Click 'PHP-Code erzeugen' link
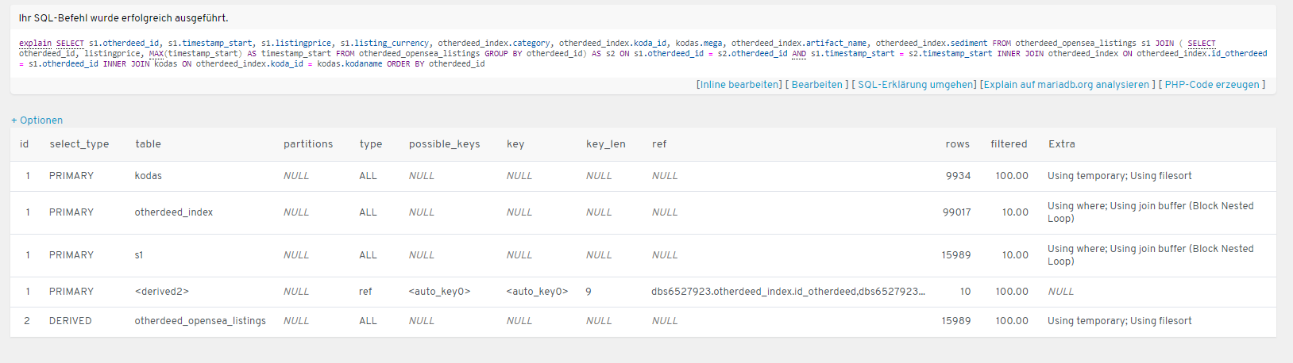 pos(1212,85)
